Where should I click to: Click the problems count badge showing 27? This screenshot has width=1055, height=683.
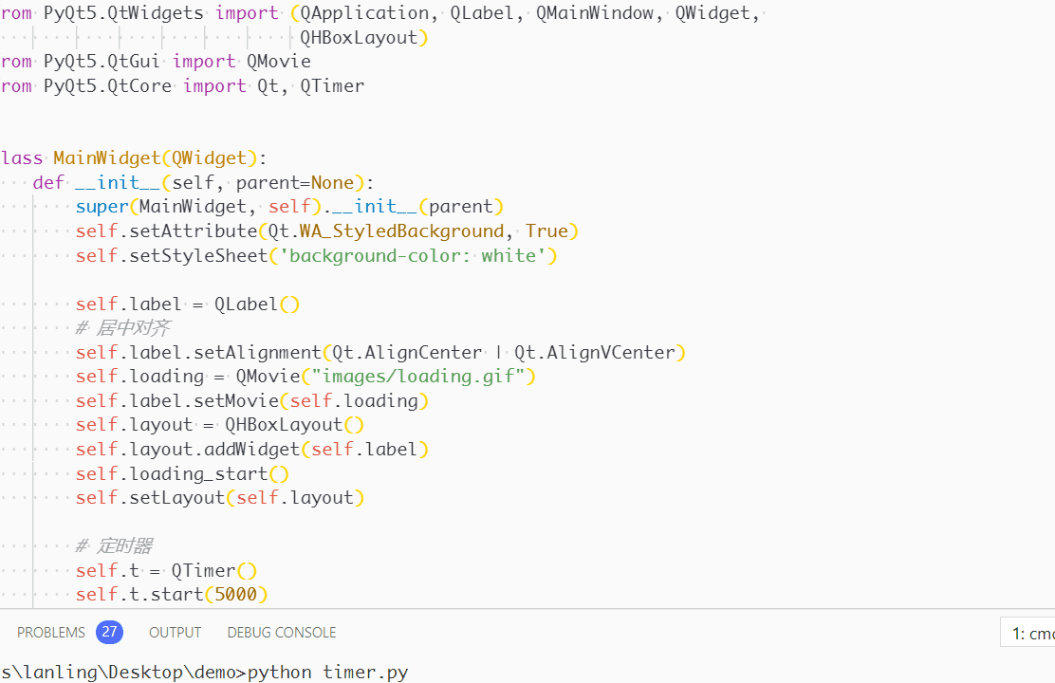click(x=110, y=632)
